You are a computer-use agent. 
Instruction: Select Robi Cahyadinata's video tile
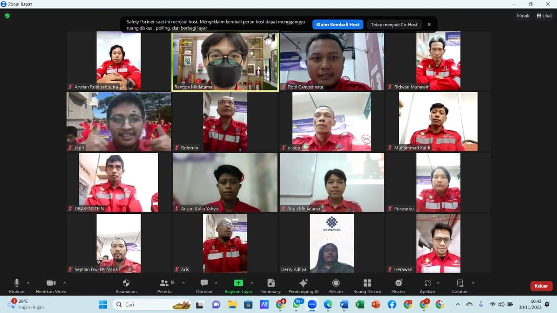(x=332, y=61)
